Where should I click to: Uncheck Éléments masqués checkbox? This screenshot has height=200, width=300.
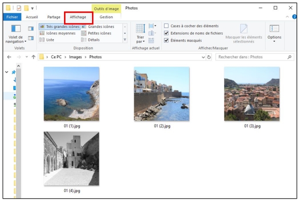click(166, 40)
